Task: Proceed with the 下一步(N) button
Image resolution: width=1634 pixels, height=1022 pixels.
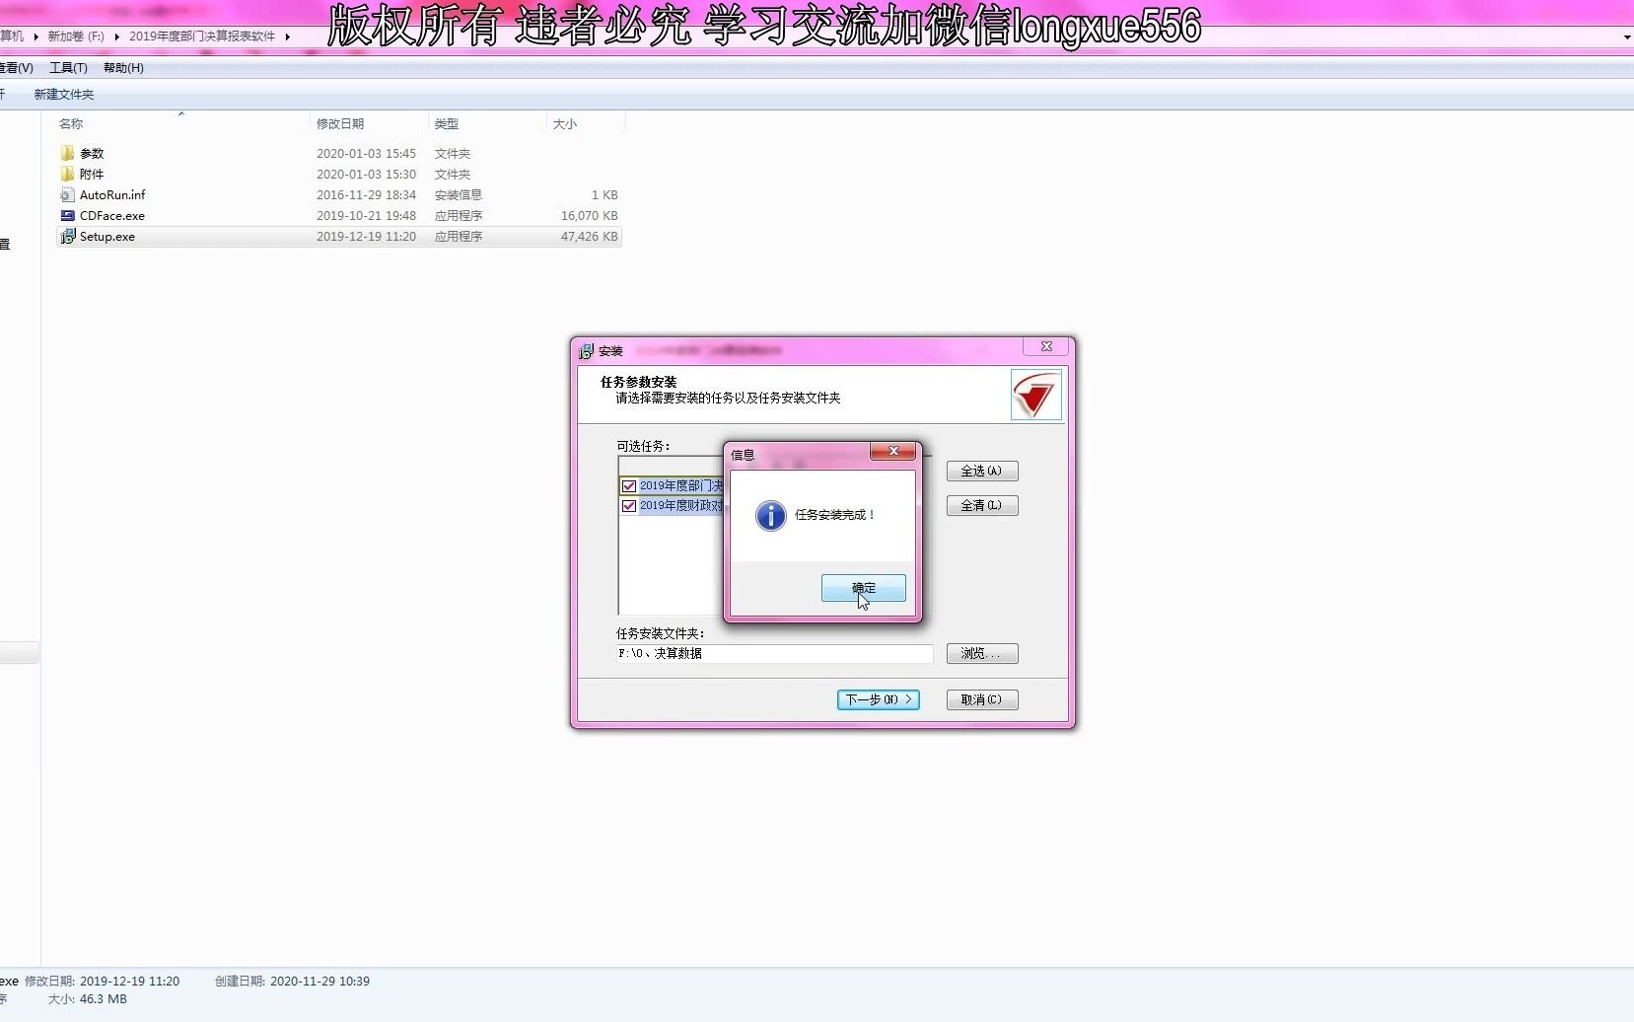Action: tap(878, 699)
